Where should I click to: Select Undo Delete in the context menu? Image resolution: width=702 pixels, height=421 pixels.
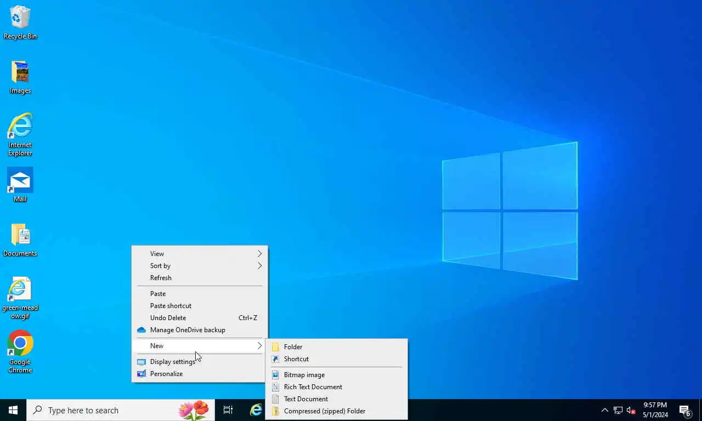[x=200, y=318]
